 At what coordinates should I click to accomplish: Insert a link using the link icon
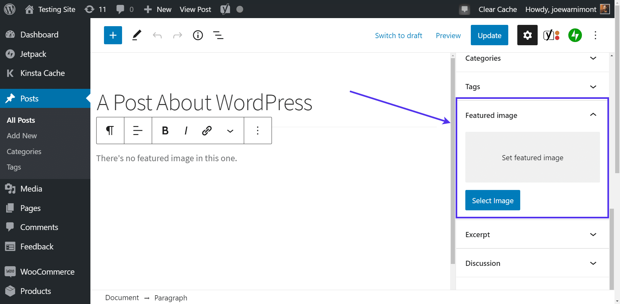(x=207, y=131)
